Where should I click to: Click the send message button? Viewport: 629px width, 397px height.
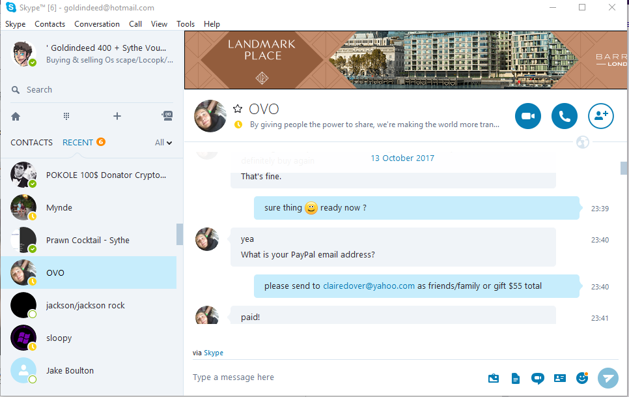[608, 378]
